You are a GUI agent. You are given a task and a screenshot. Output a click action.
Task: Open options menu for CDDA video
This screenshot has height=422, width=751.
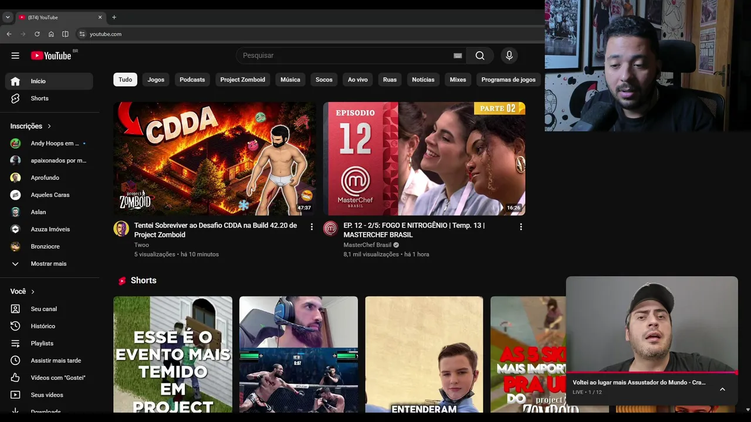pyautogui.click(x=312, y=227)
